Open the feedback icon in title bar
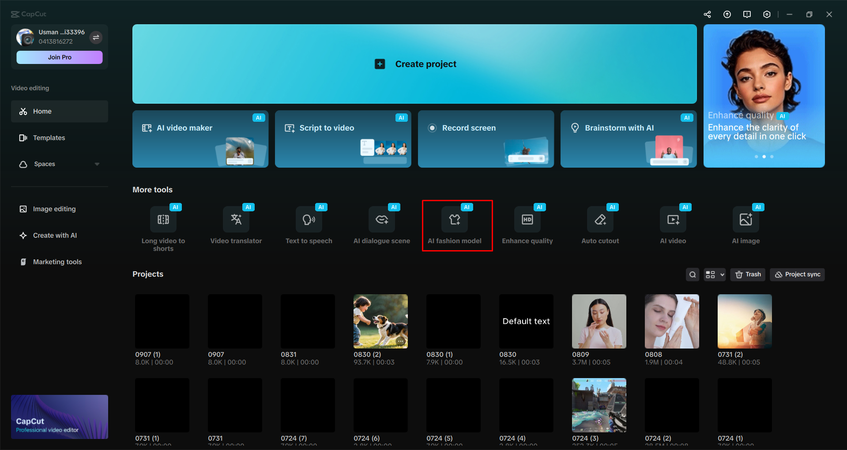Viewport: 847px width, 450px height. [747, 15]
